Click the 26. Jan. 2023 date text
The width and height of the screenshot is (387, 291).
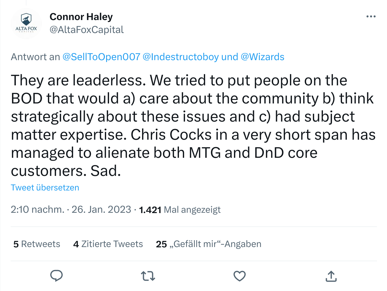101,210
